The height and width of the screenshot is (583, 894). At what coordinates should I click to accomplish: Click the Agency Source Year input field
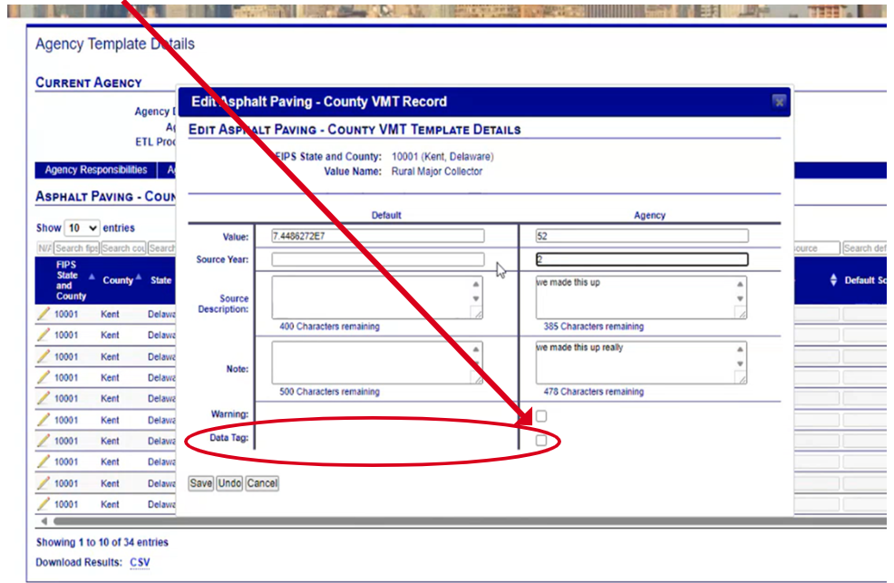click(642, 259)
